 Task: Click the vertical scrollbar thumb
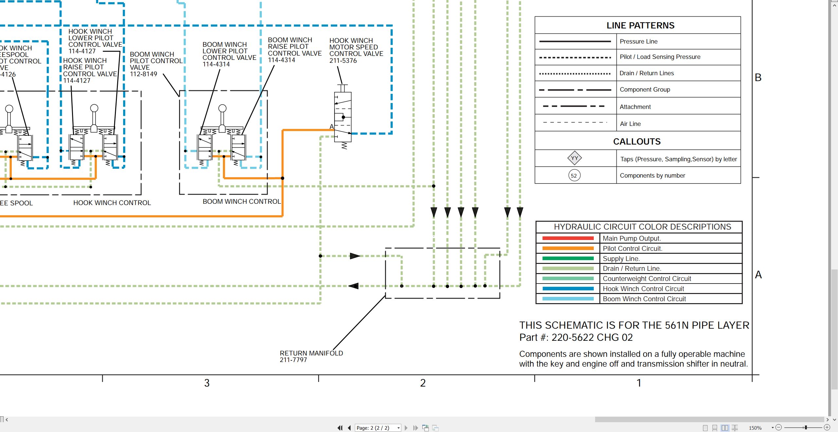[834, 329]
